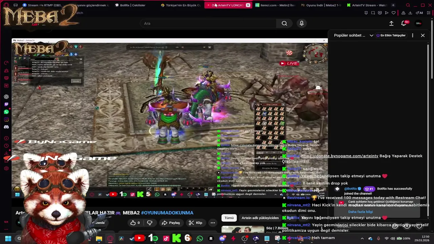
Task: Open Wi-Fi network settings in tray
Action: point(387,239)
